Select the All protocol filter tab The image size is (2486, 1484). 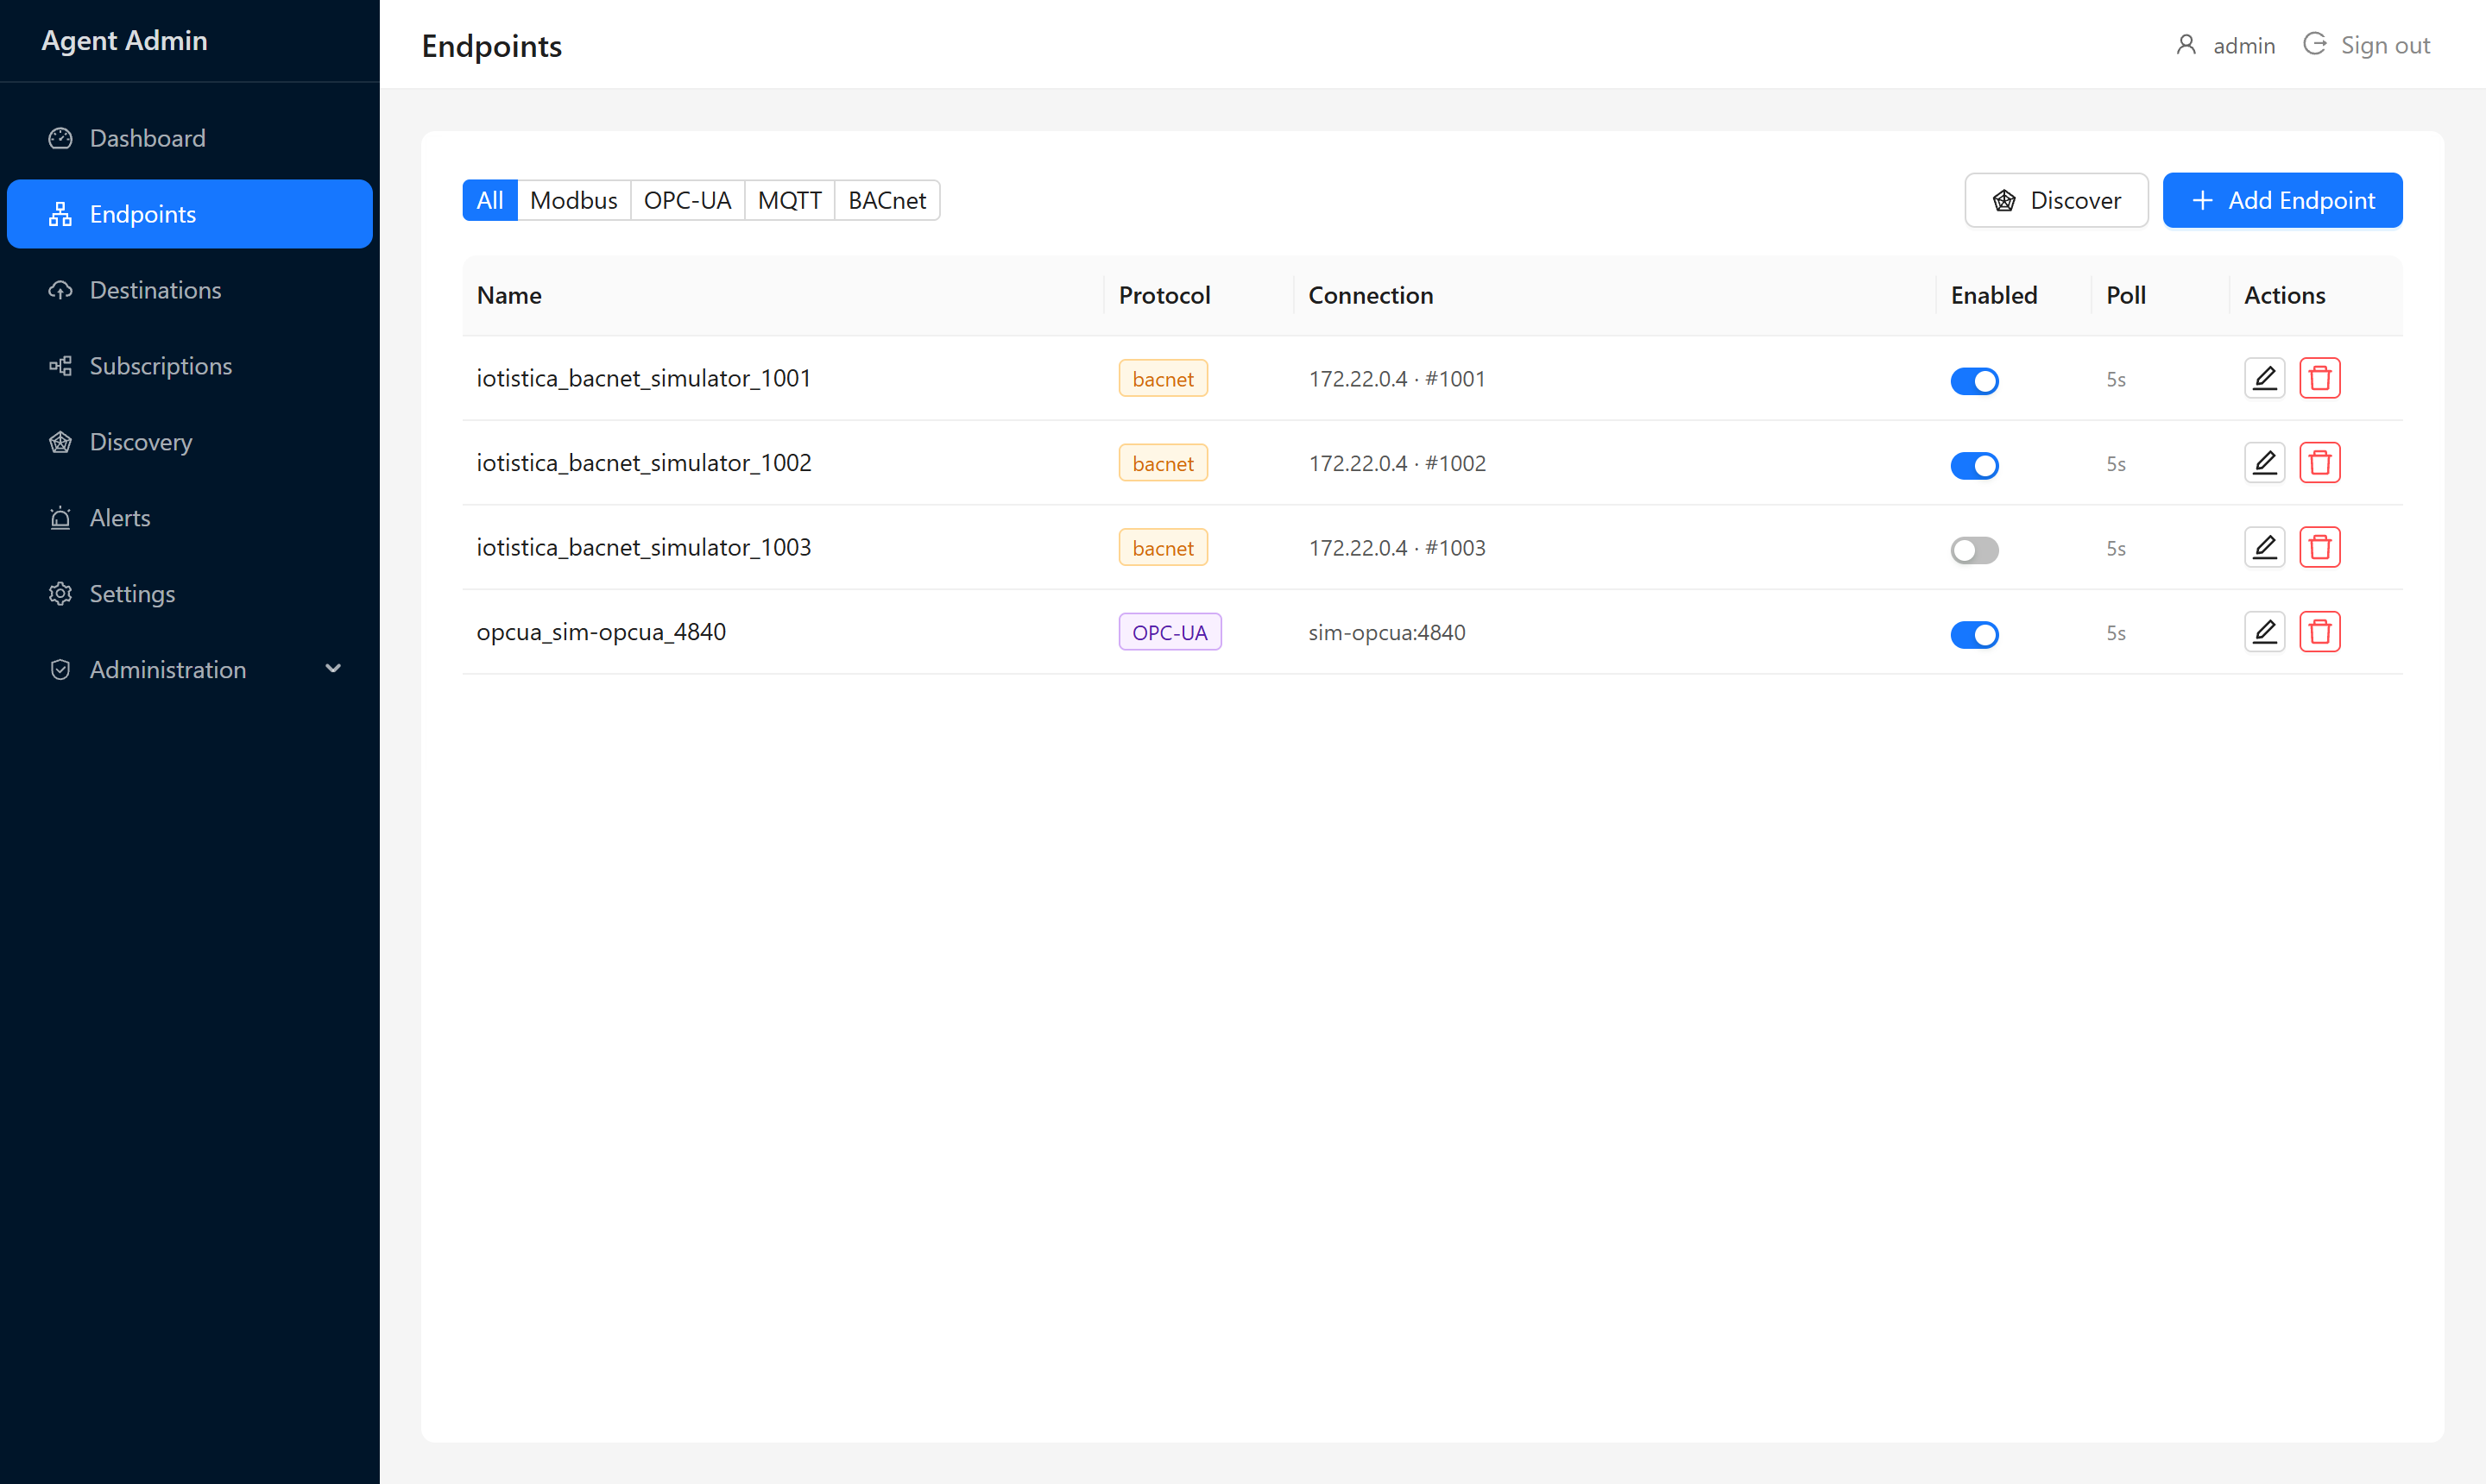coord(489,200)
